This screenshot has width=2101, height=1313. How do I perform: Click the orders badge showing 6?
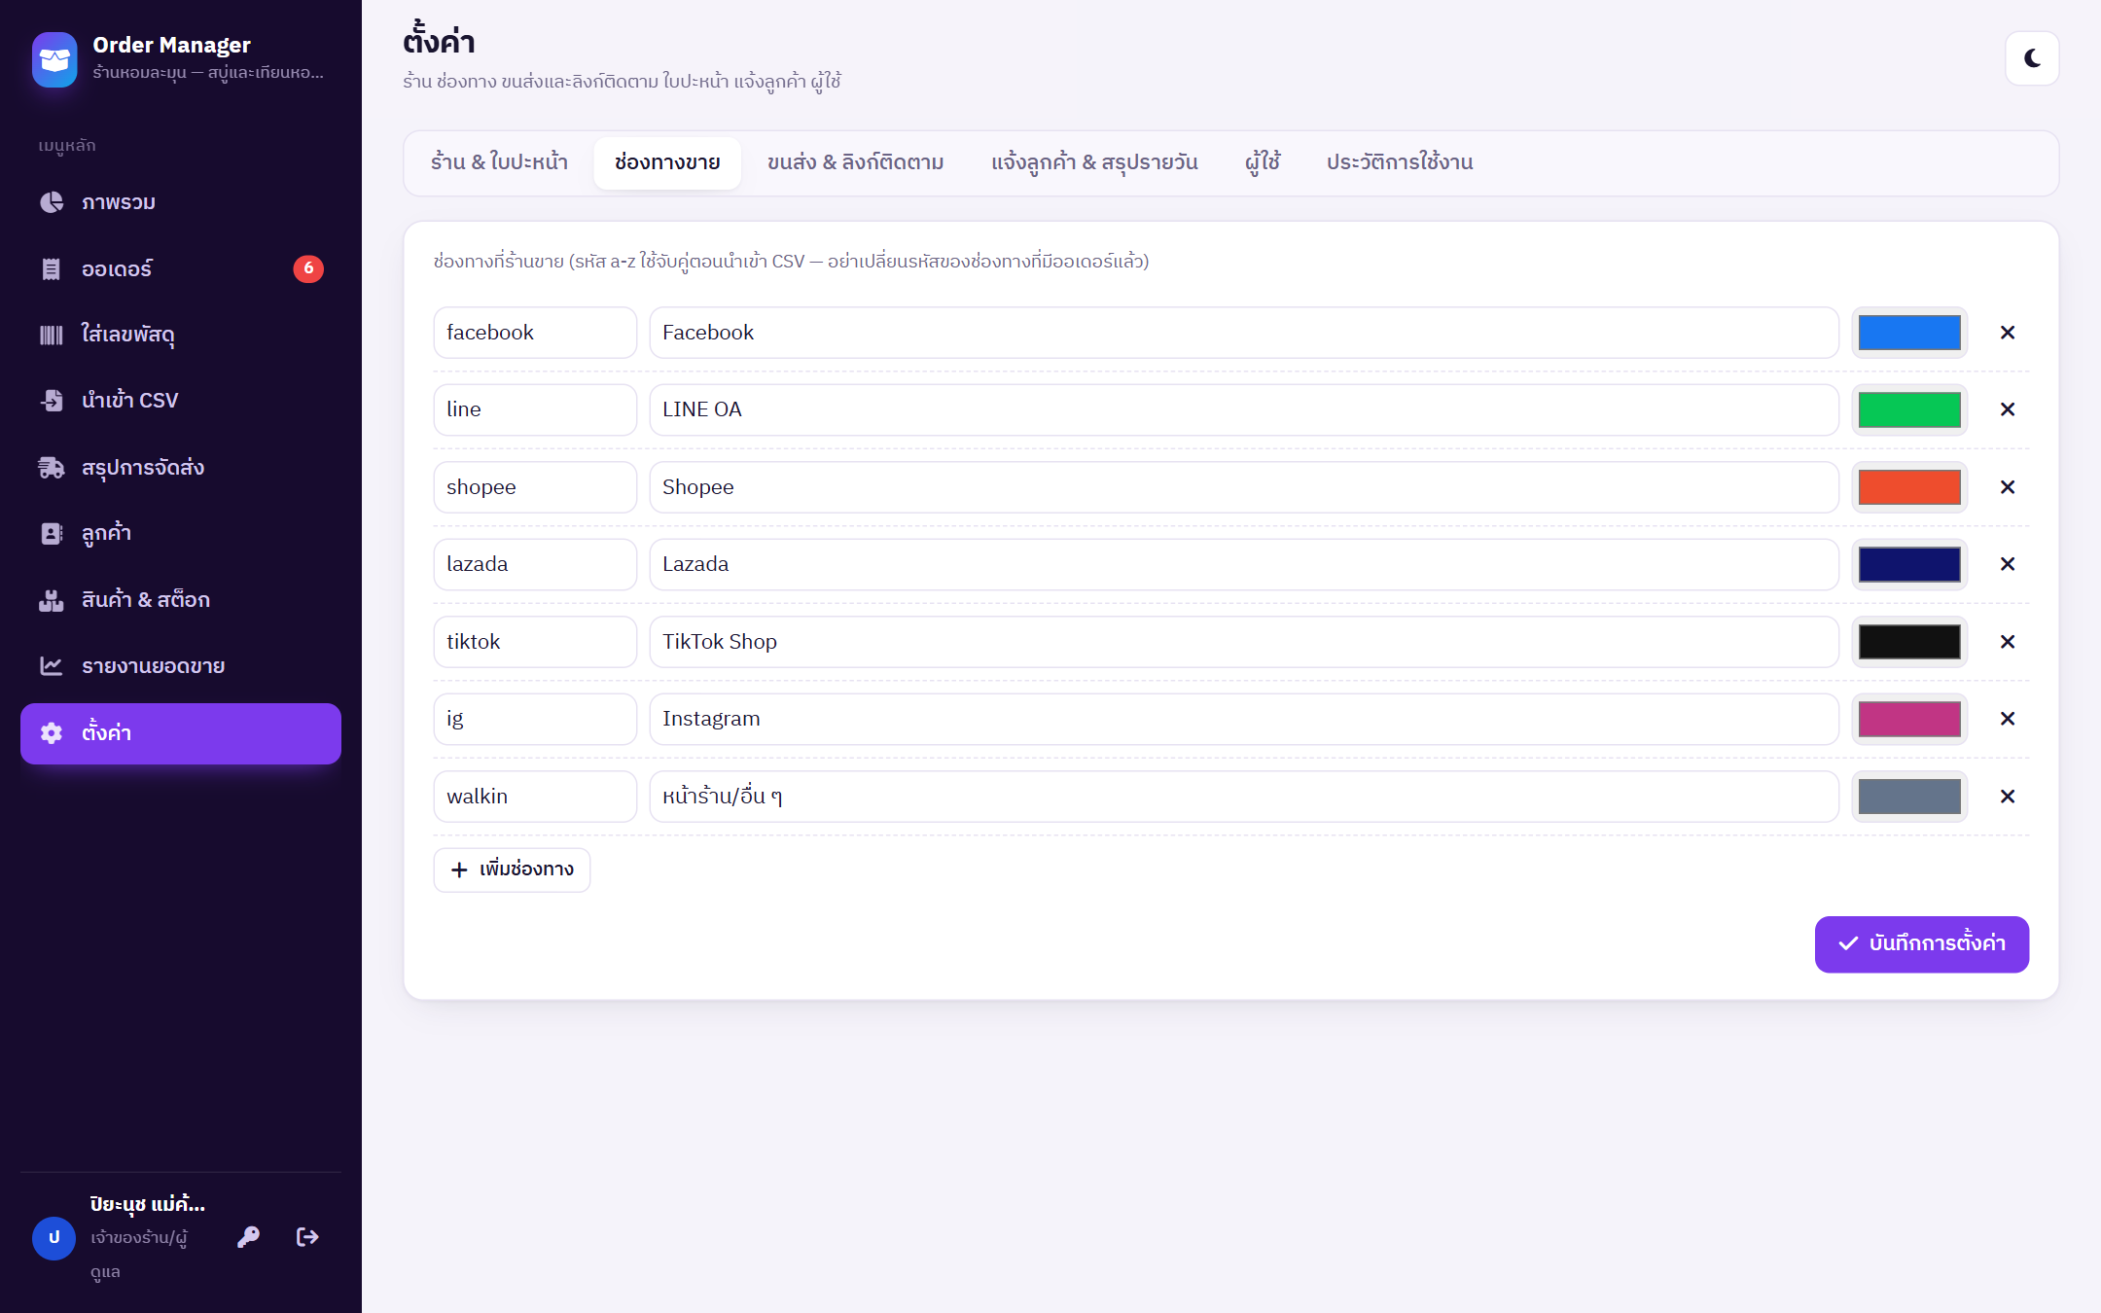tap(308, 268)
